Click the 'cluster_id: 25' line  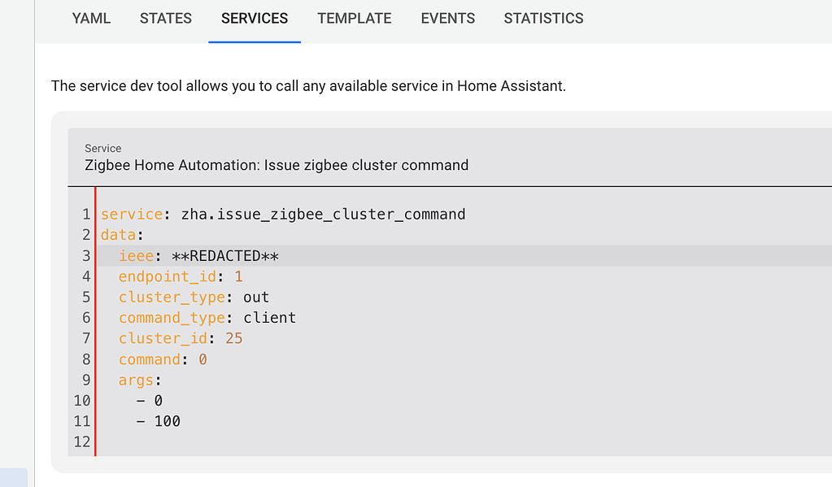click(181, 339)
